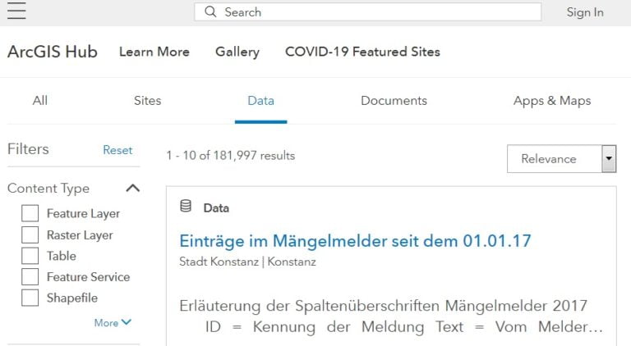Collapse the Content Type filter section
This screenshot has width=631, height=346.
pyautogui.click(x=132, y=188)
